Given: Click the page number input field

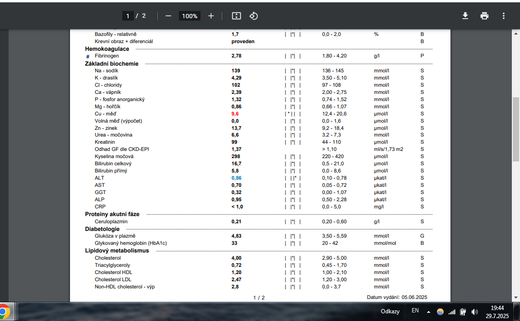Looking at the screenshot, I should pyautogui.click(x=128, y=16).
